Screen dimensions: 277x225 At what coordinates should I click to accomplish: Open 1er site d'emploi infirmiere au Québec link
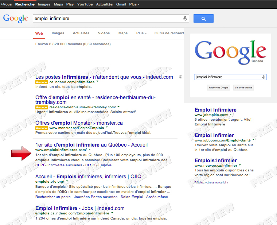(x=91, y=145)
